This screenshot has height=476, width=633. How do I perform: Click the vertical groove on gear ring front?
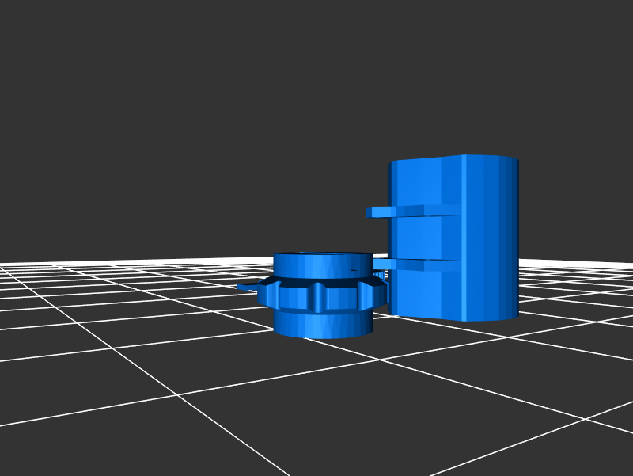tap(319, 298)
